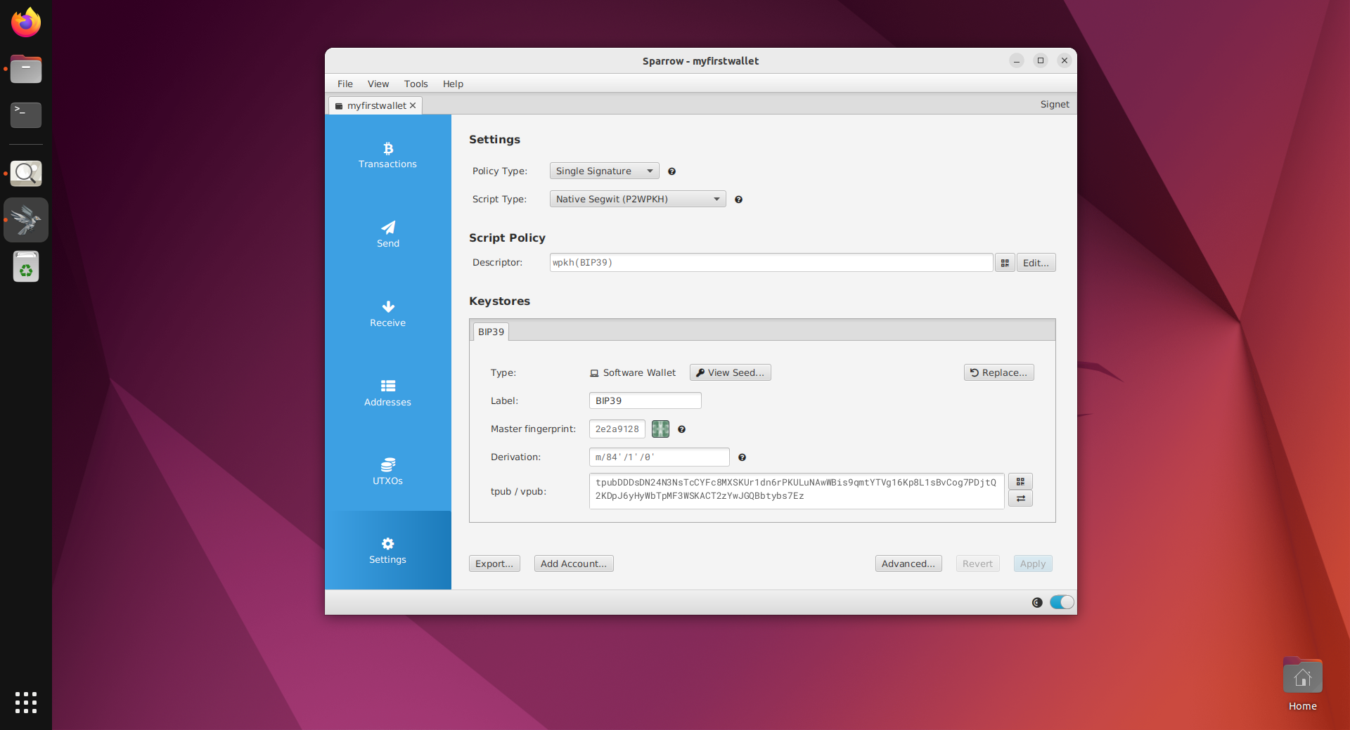This screenshot has height=730, width=1350.
Task: Toggle the server connection switch
Action: click(1062, 602)
